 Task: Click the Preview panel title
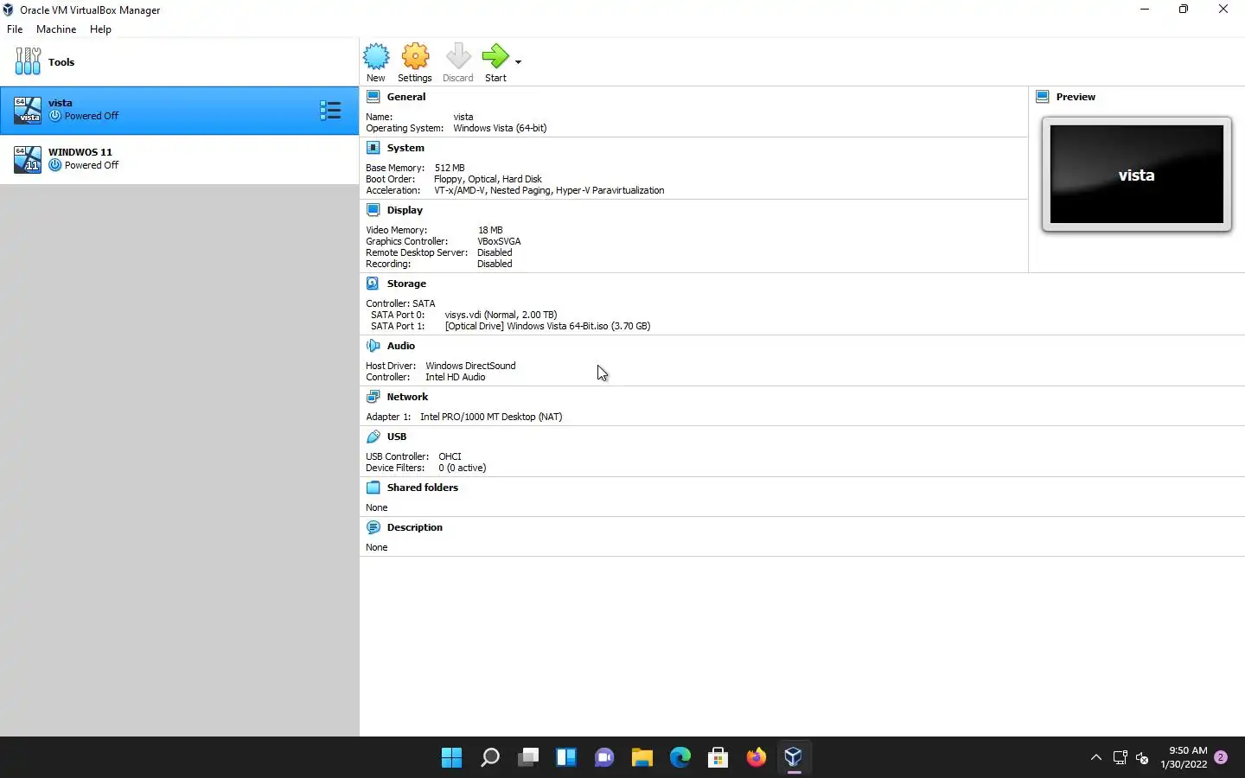tap(1076, 97)
